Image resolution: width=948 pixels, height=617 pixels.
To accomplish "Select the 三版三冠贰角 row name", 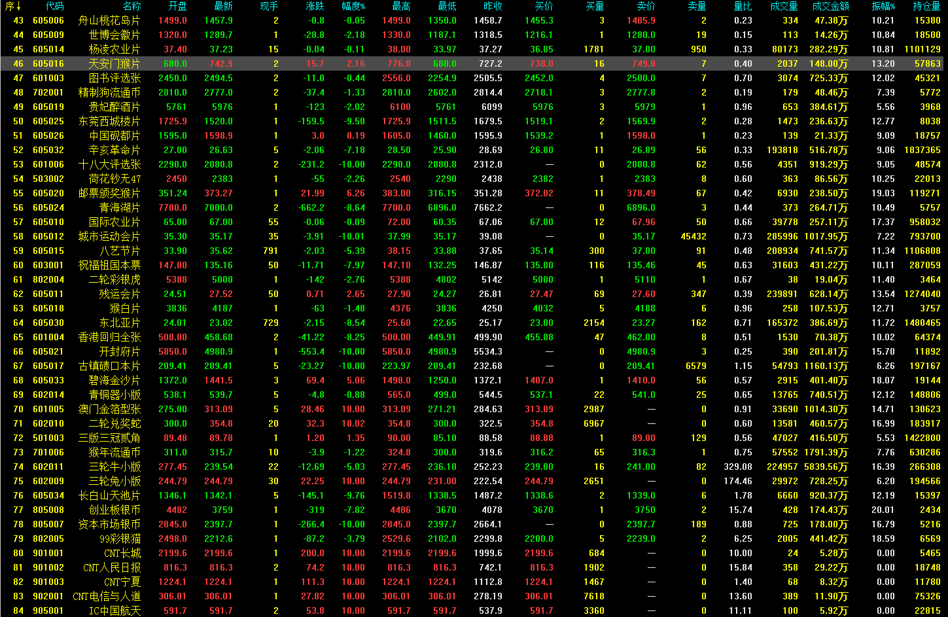I will click(109, 438).
